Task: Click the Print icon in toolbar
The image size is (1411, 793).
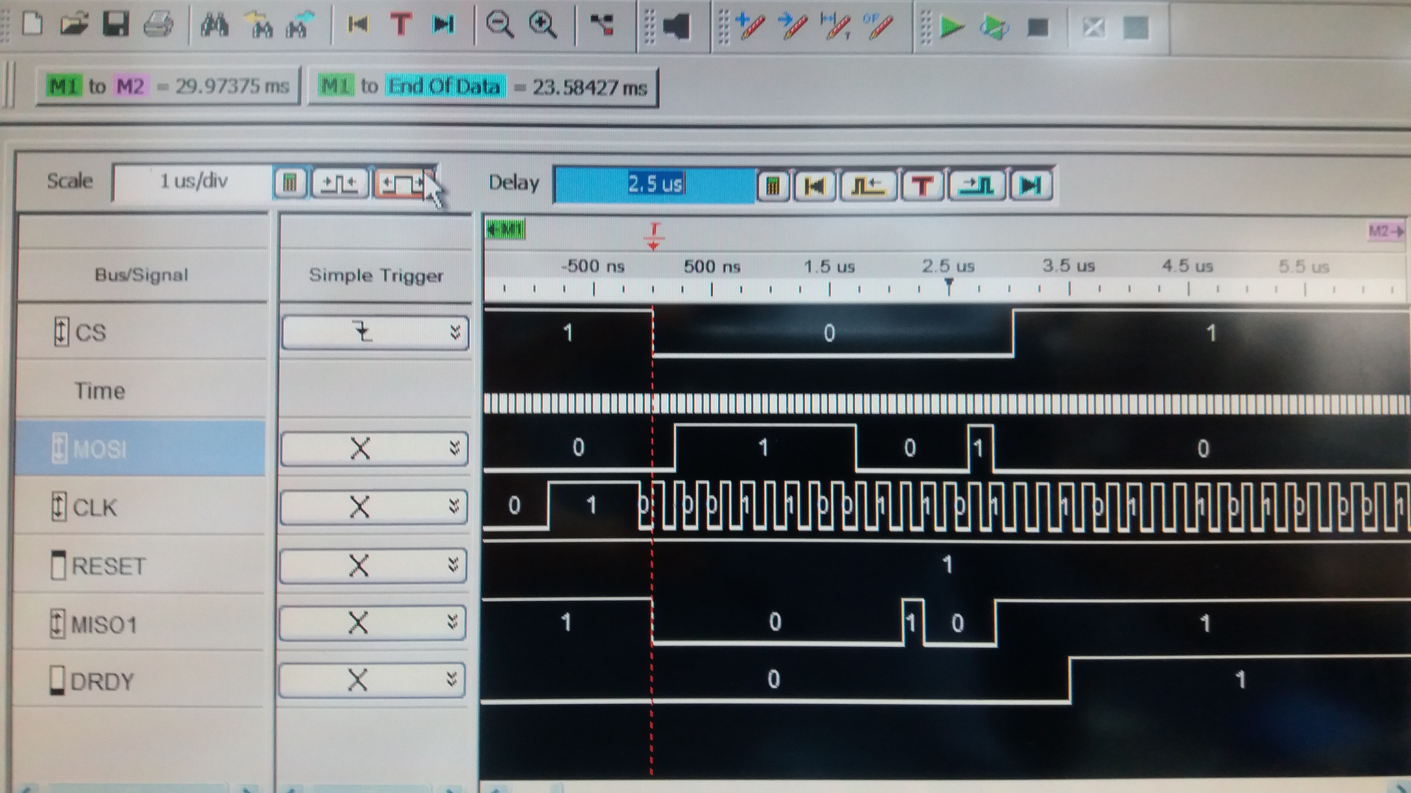Action: 158,25
